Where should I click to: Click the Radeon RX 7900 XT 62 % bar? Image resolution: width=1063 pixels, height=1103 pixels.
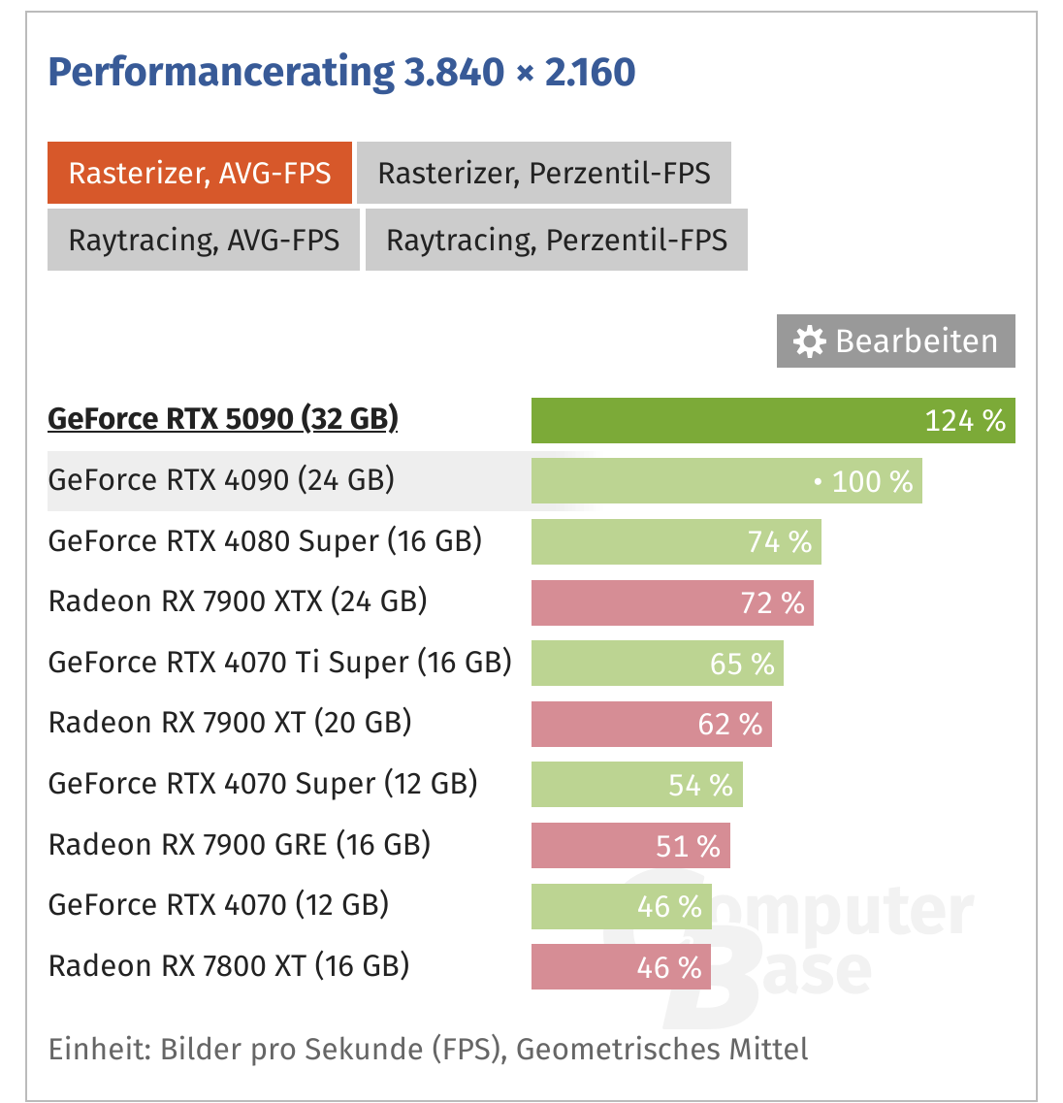click(x=651, y=724)
